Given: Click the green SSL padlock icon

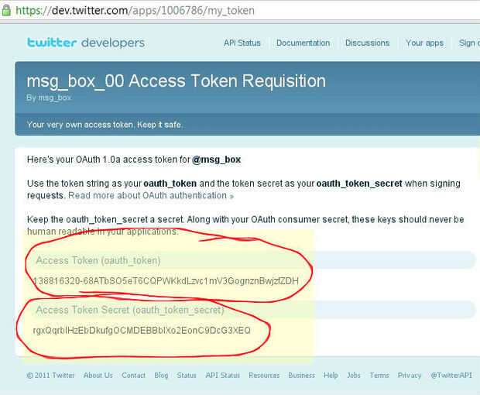Looking at the screenshot, I should click(x=6, y=10).
